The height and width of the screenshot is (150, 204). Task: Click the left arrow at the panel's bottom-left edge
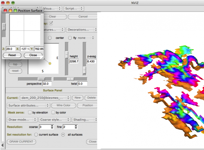[x=3, y=145]
